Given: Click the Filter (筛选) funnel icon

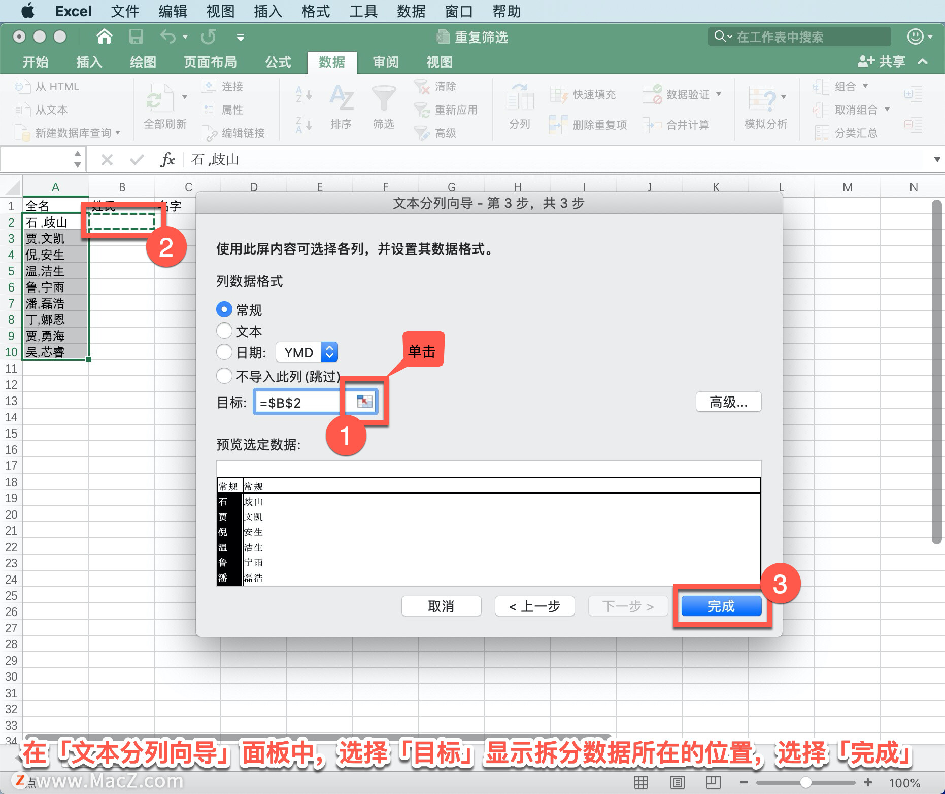Looking at the screenshot, I should pyautogui.click(x=384, y=97).
